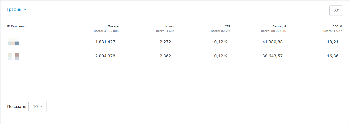Click the Расход, ₽ column header
The width and height of the screenshot is (349, 124).
click(x=279, y=26)
